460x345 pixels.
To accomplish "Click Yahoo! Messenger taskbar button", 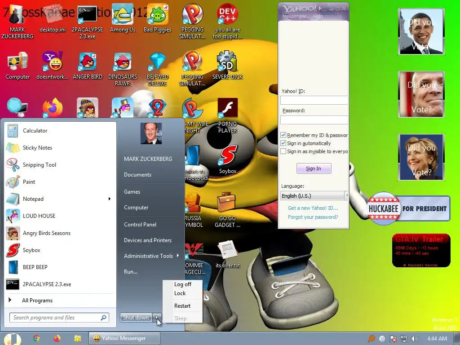I will click(x=124, y=338).
